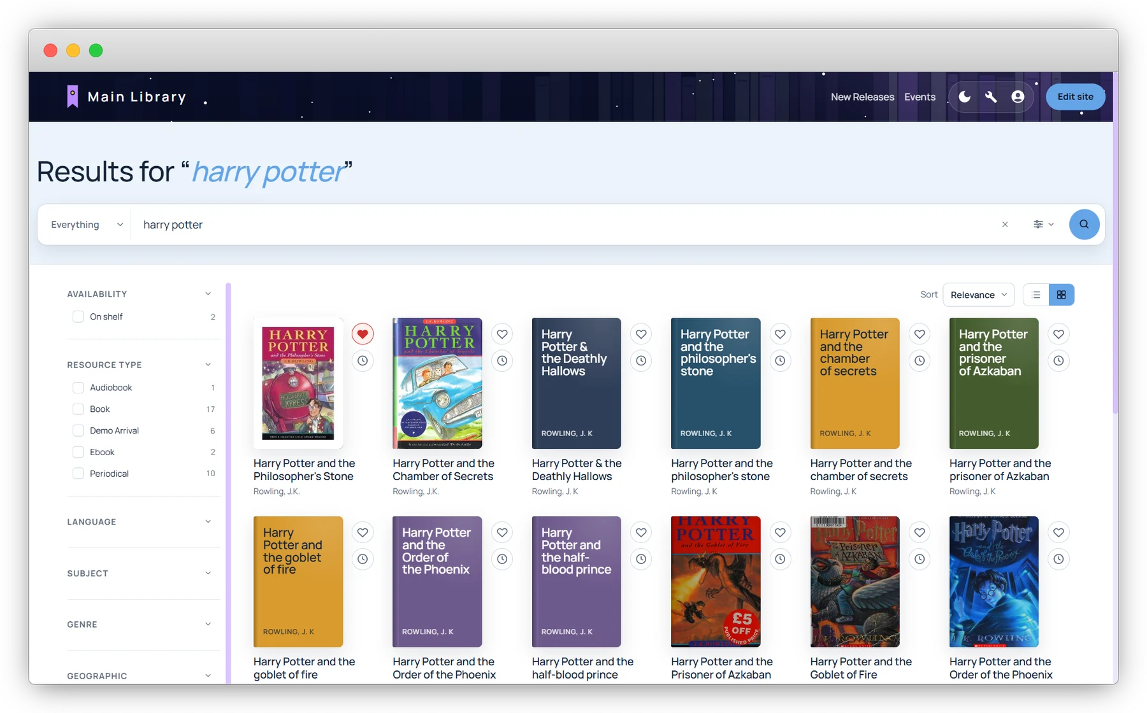Click clock icon for Harry Potter and the goblet of fire yellow cover
Screen dimensions: 1147x713
(363, 560)
